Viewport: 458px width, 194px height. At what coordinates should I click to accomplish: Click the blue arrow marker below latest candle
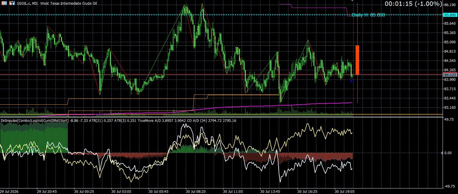351,81
